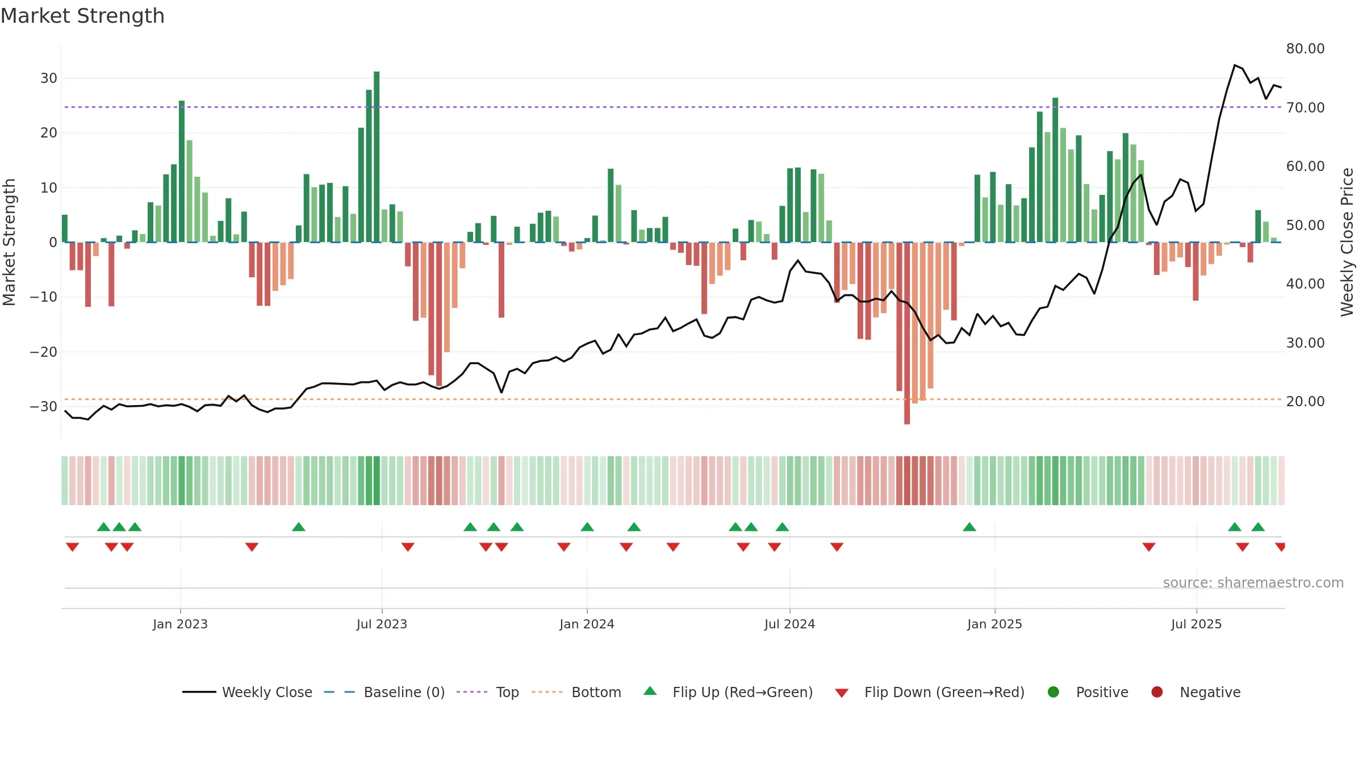Click the dark red heatmap cell in late 2024

pos(907,481)
